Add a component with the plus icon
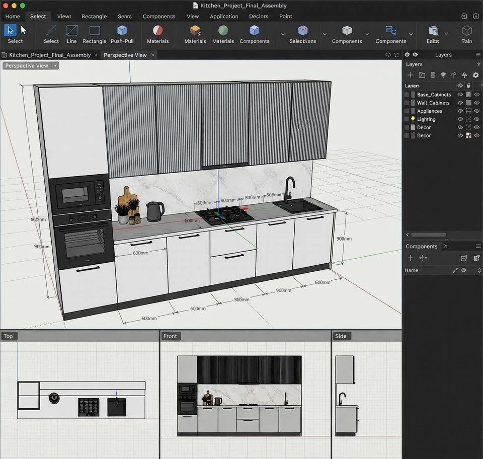The width and height of the screenshot is (483, 459). (x=411, y=258)
